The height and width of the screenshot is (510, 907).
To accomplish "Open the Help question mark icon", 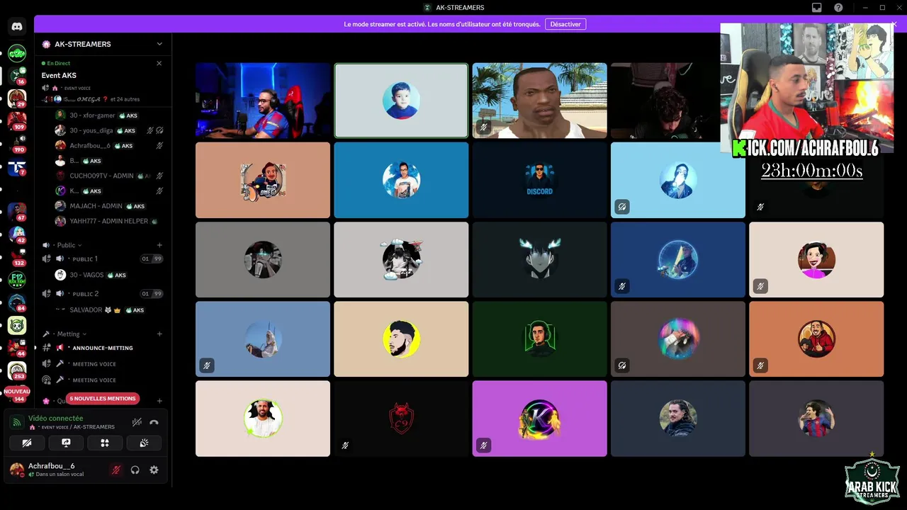I will 838,7.
